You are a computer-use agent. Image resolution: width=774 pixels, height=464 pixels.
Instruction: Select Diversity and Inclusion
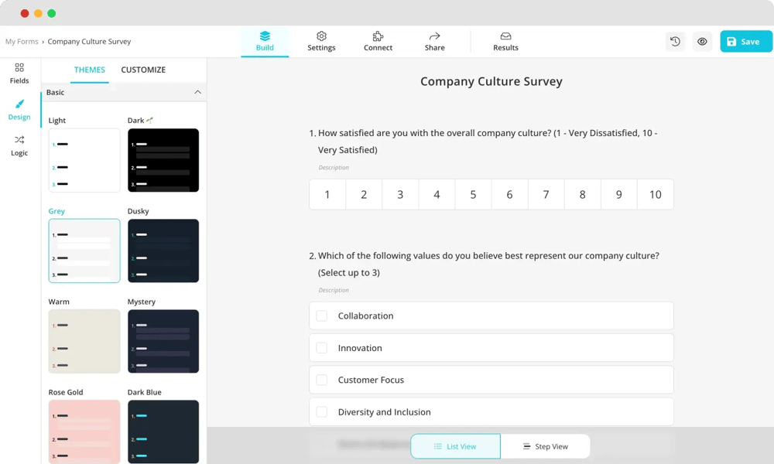tap(321, 412)
